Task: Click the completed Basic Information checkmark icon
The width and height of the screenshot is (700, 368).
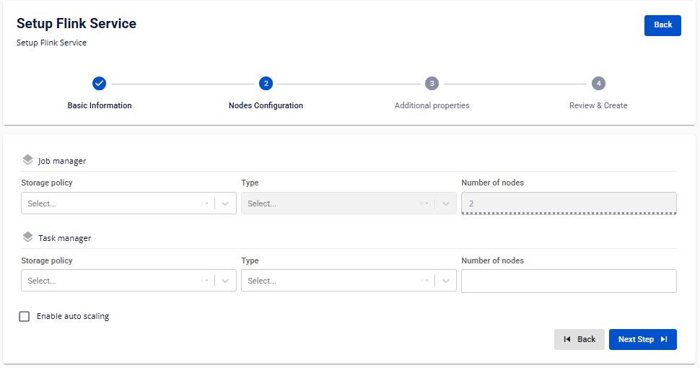Action: click(x=99, y=84)
